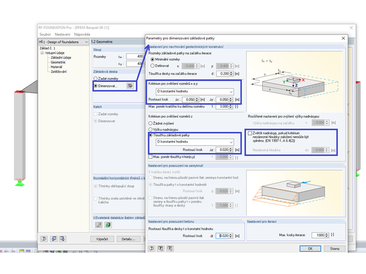Select 'Geometrie' in the tree
Image resolution: width=366 pixels, height=274 pixels.
[58, 62]
